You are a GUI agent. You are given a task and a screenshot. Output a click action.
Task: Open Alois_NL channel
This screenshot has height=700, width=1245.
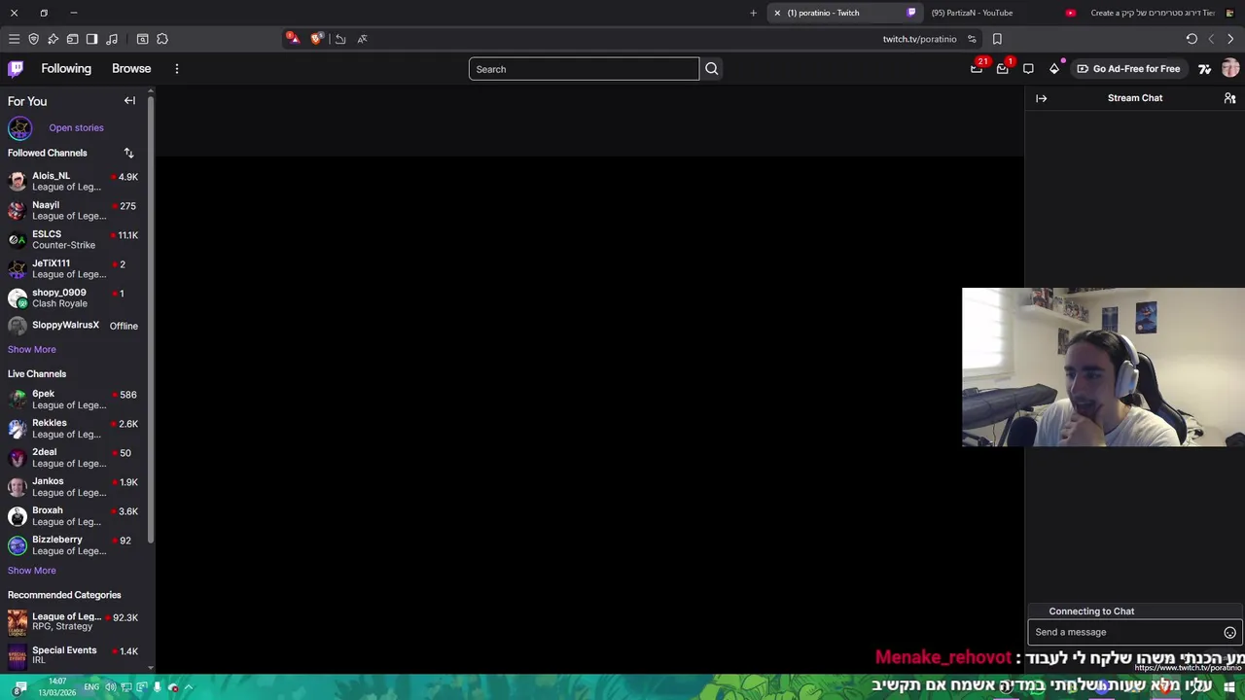point(74,181)
